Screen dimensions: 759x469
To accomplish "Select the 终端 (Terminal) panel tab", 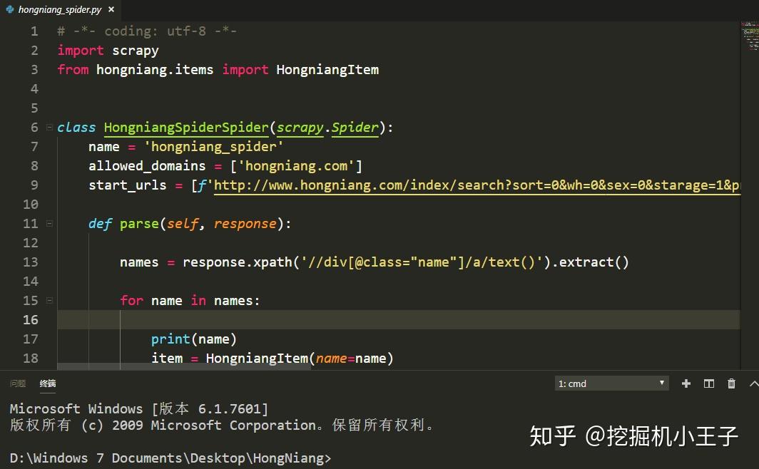I will pyautogui.click(x=47, y=383).
